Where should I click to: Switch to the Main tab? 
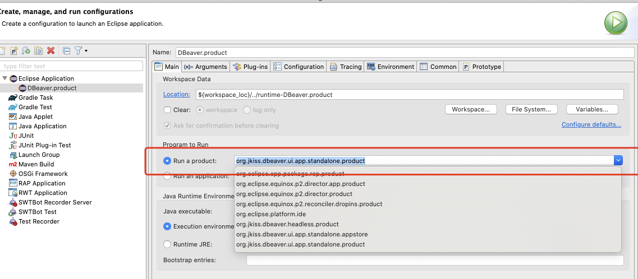tap(167, 67)
